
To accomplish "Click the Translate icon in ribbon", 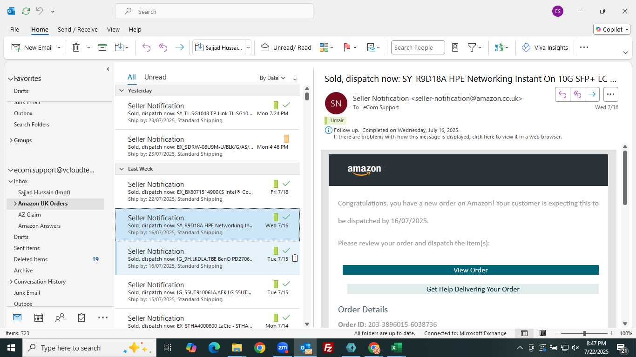I will point(499,47).
